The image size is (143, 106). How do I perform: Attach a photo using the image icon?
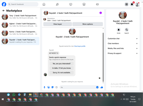(49, 87)
